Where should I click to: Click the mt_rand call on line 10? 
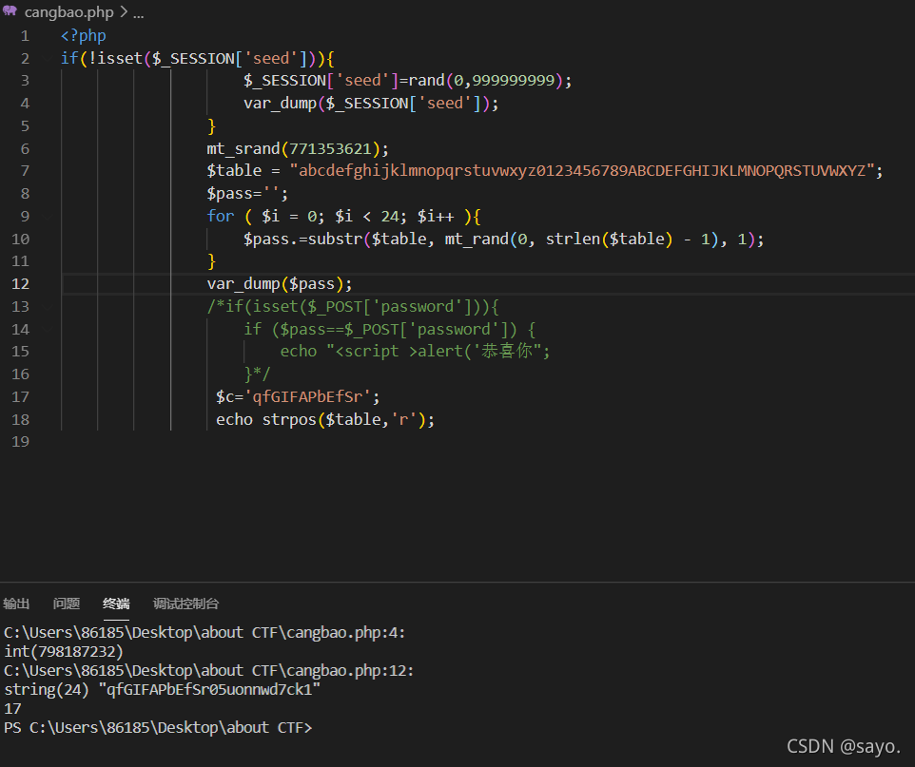[x=584, y=240]
